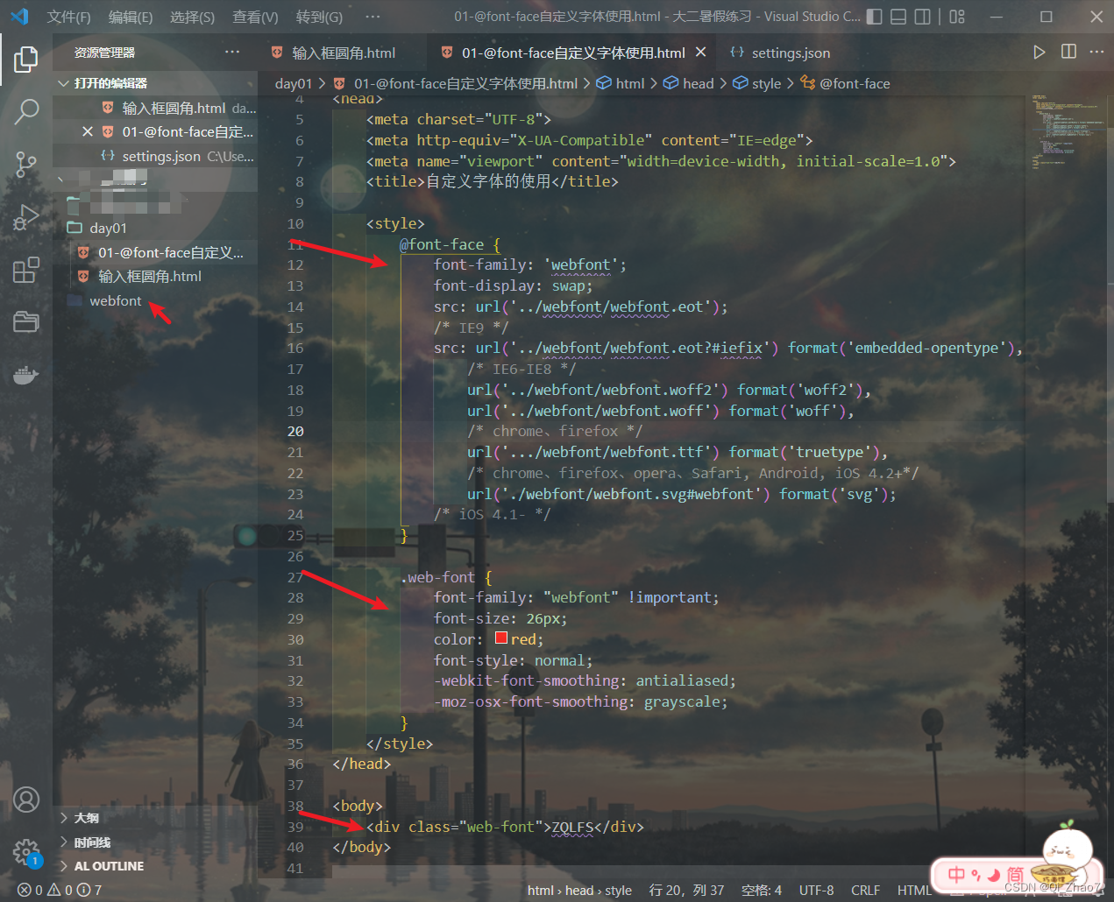This screenshot has height=902, width=1114.
Task: Open the Extensions view
Action: tap(26, 269)
